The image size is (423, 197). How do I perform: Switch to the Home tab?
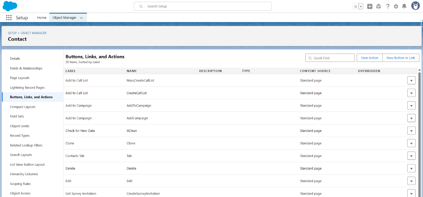pos(42,18)
